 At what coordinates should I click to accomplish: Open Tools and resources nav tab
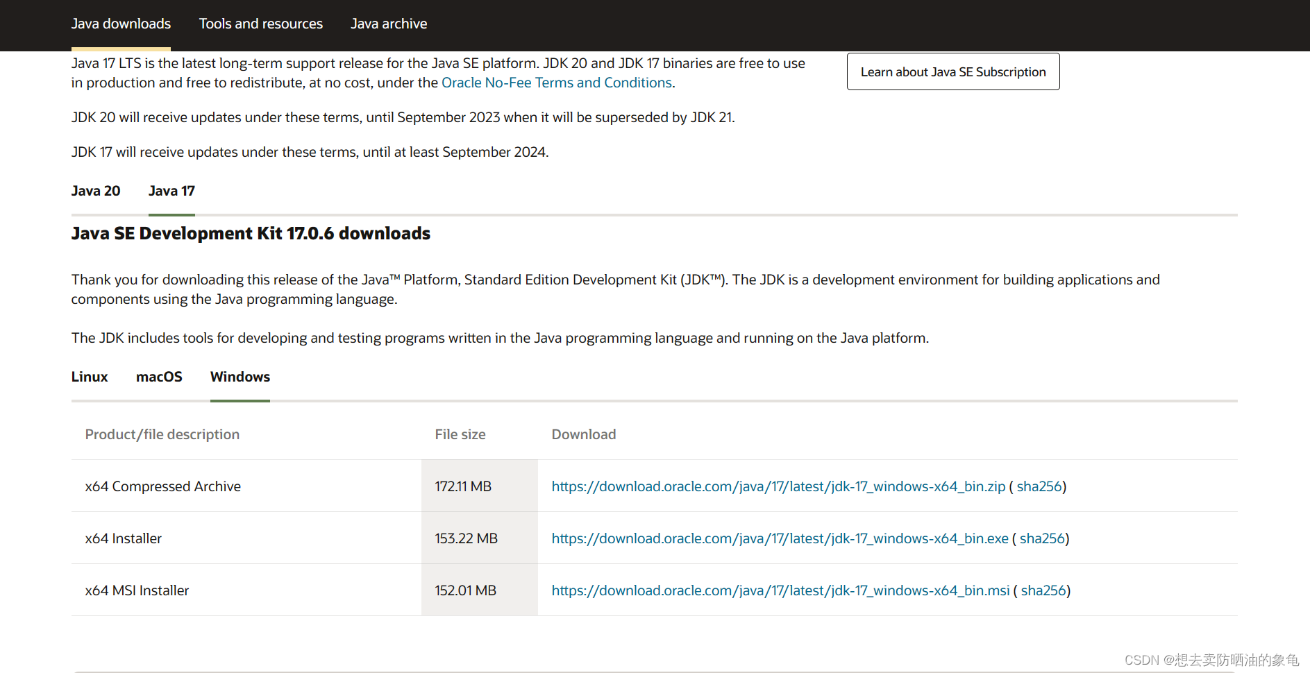[261, 24]
